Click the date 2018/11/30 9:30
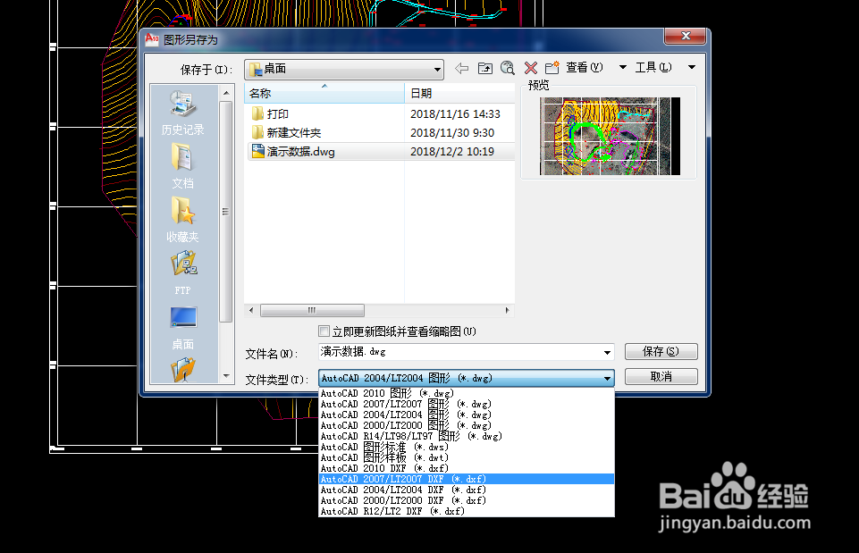Viewport: 859px width, 553px height. [452, 132]
